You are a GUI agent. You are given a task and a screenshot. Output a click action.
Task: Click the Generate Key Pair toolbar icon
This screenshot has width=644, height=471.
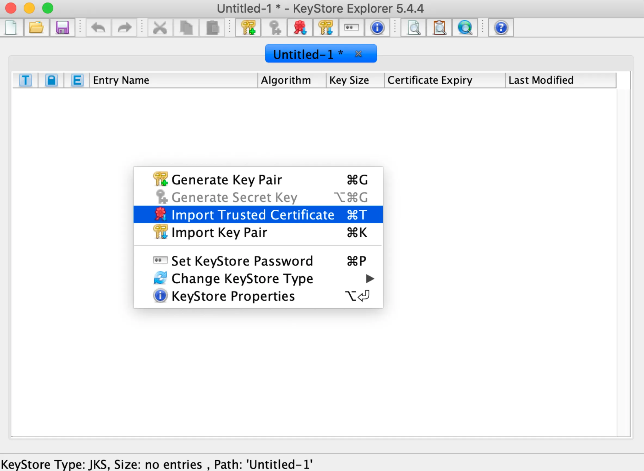(x=248, y=28)
